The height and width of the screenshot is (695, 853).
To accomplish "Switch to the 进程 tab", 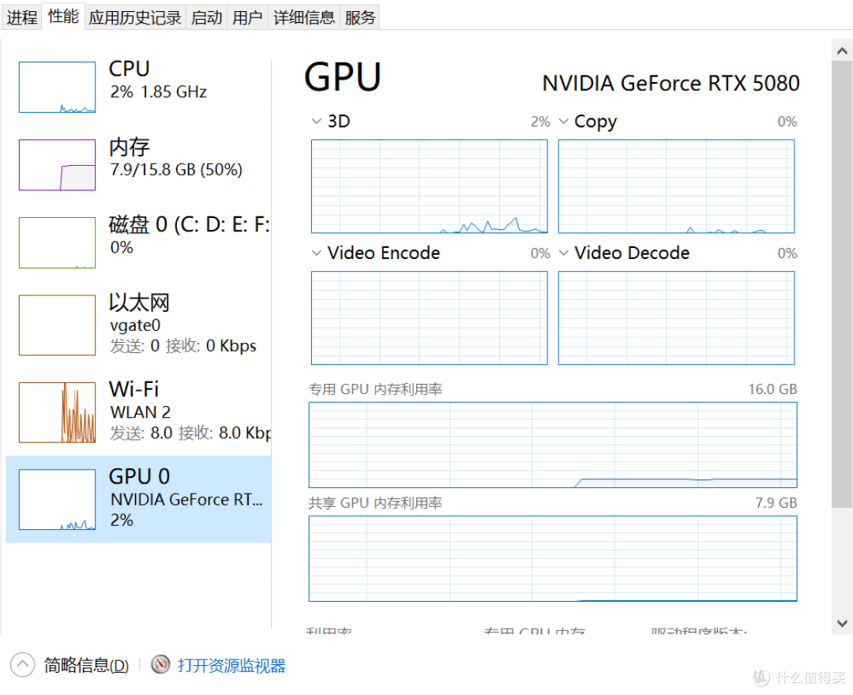I will click(x=22, y=17).
